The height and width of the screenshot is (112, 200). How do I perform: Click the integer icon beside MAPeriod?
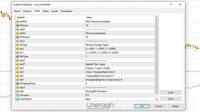[x=17, y=37]
